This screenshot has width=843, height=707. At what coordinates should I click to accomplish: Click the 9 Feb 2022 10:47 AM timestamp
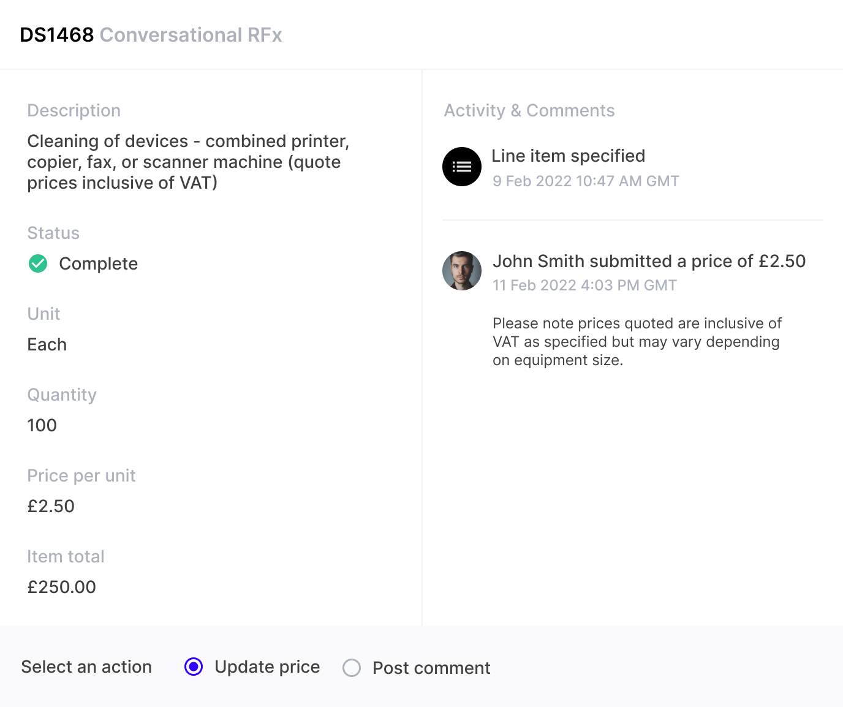pos(586,181)
